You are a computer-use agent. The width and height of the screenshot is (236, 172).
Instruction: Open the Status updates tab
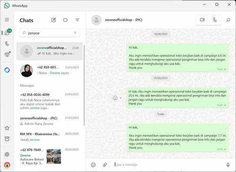[x=7, y=54]
